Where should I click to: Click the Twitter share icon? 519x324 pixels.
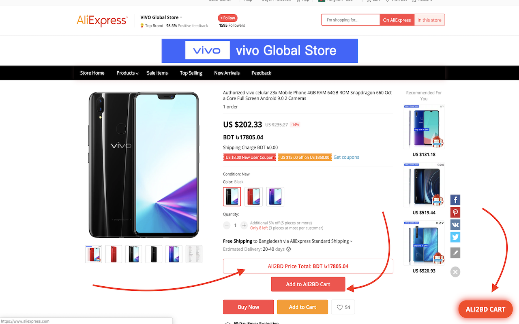point(455,237)
